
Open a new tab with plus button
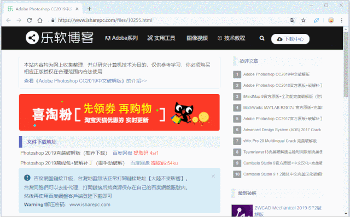89,9
